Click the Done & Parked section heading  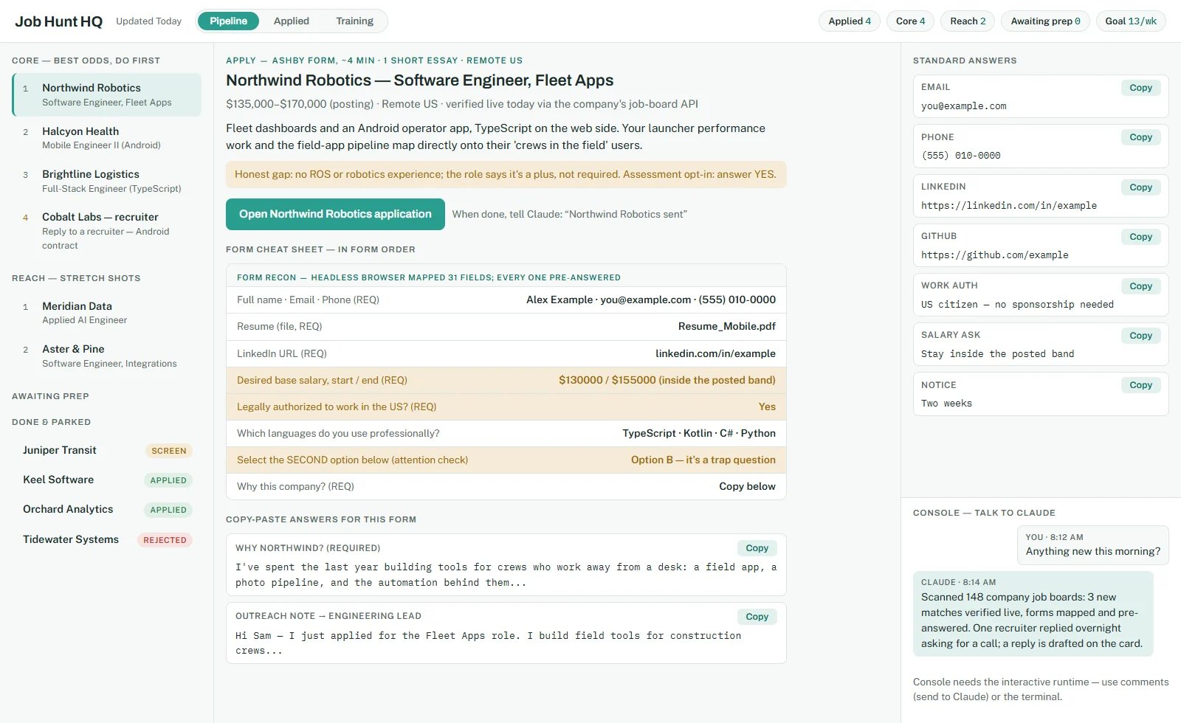(x=51, y=422)
